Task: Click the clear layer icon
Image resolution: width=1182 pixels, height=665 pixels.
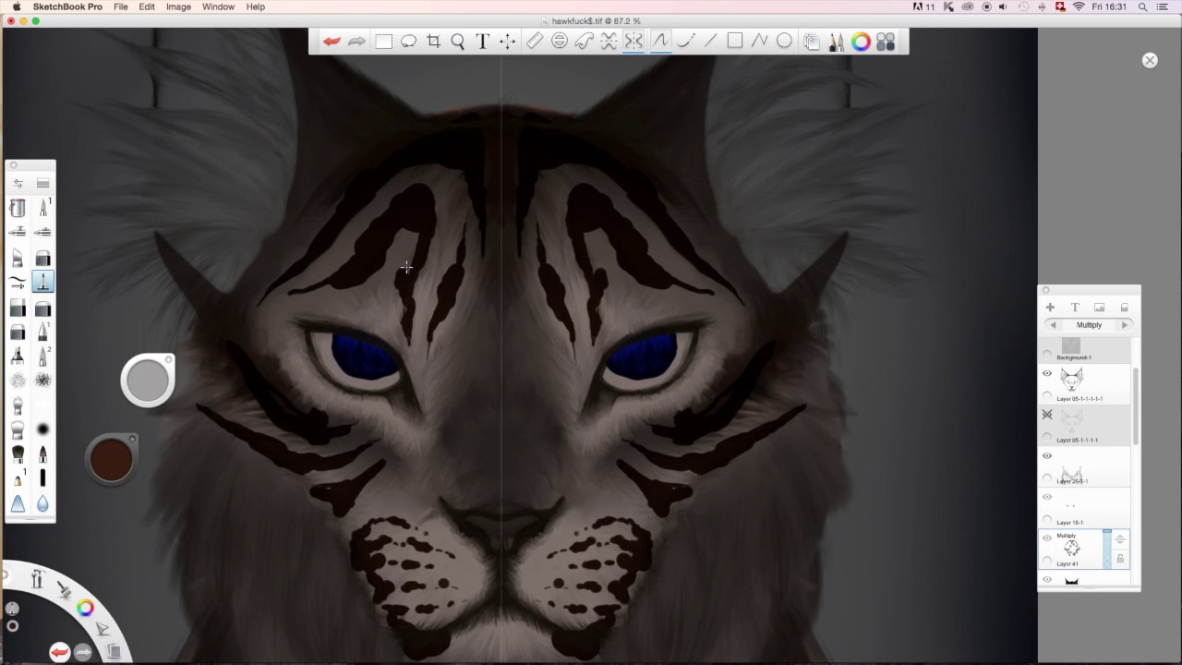Action: point(1124,308)
